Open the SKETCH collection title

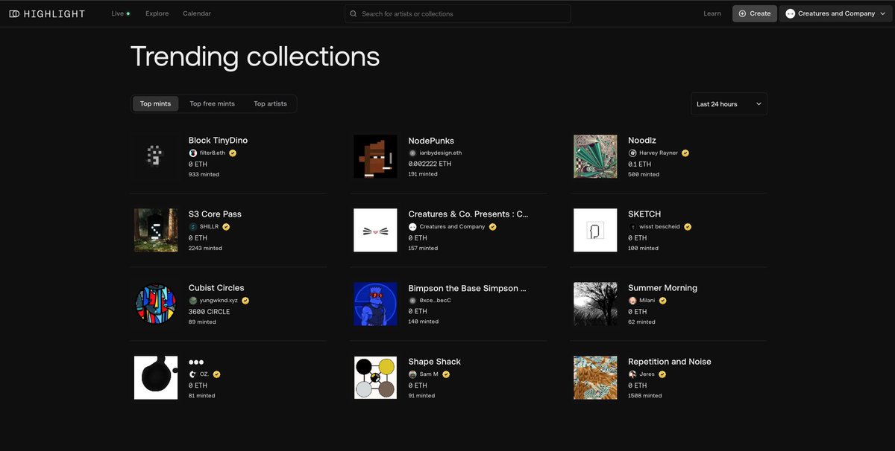[644, 214]
